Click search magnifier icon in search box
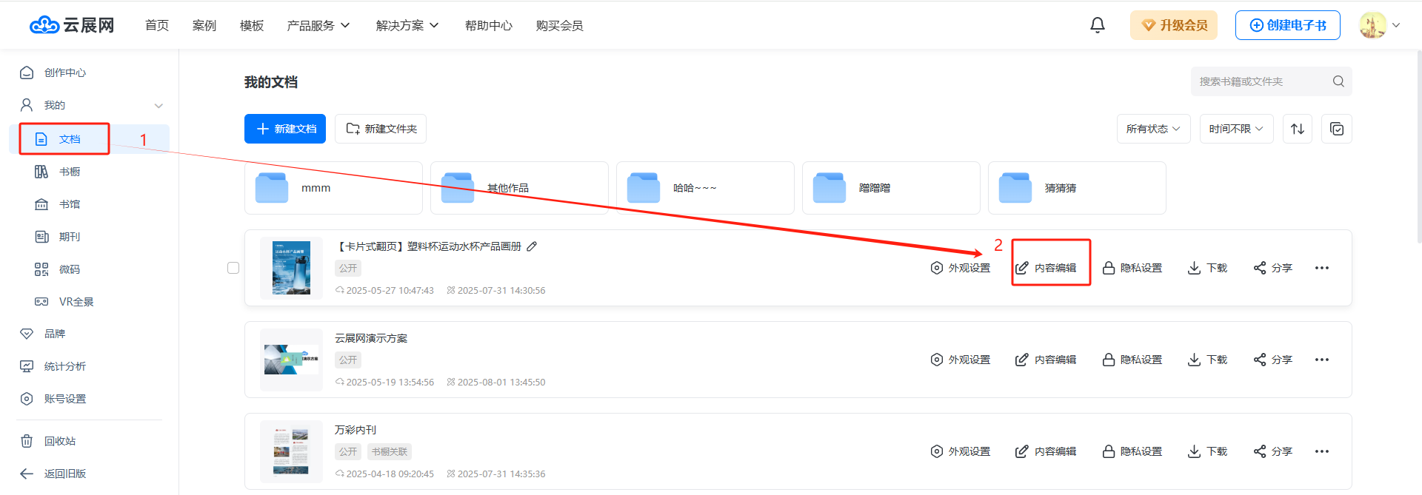This screenshot has height=495, width=1422. pyautogui.click(x=1338, y=81)
